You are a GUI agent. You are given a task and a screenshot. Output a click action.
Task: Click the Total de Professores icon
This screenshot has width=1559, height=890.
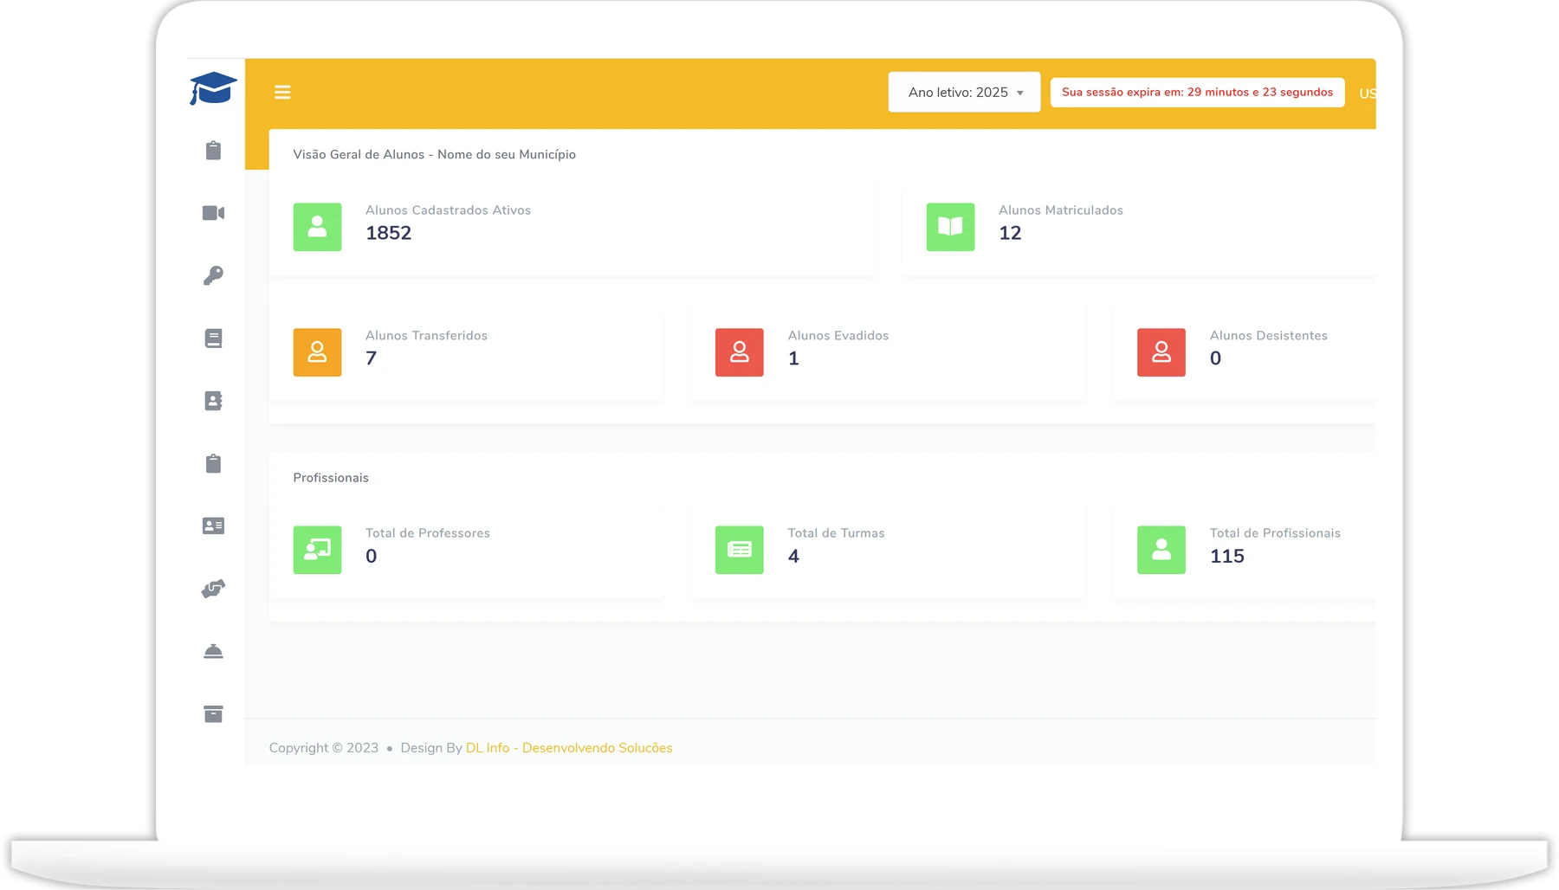(317, 550)
